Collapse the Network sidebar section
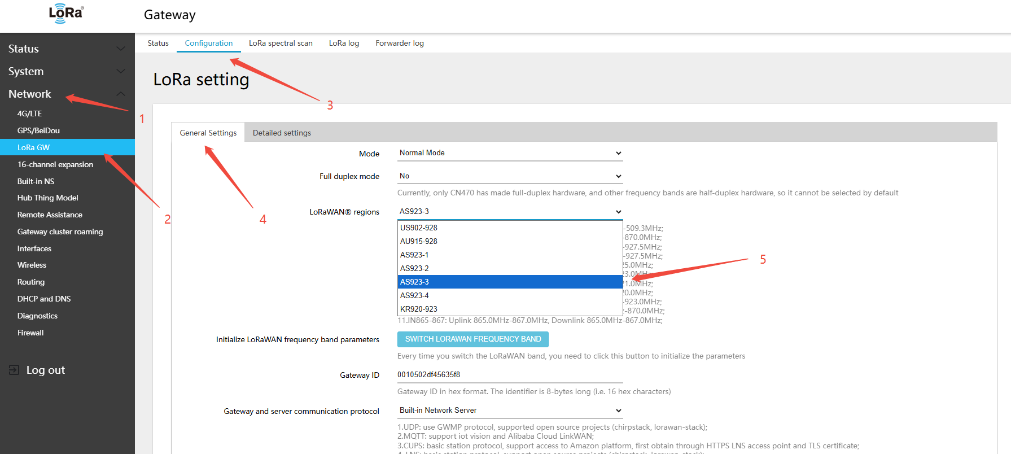The height and width of the screenshot is (454, 1011). tap(120, 94)
